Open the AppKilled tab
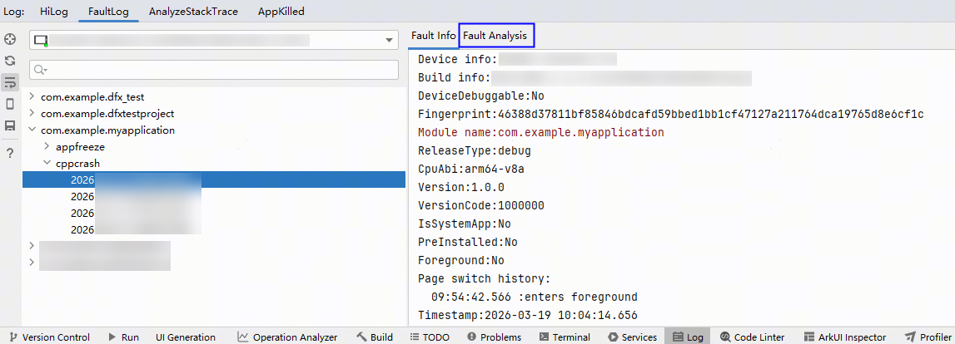This screenshot has height=344, width=955. (281, 12)
